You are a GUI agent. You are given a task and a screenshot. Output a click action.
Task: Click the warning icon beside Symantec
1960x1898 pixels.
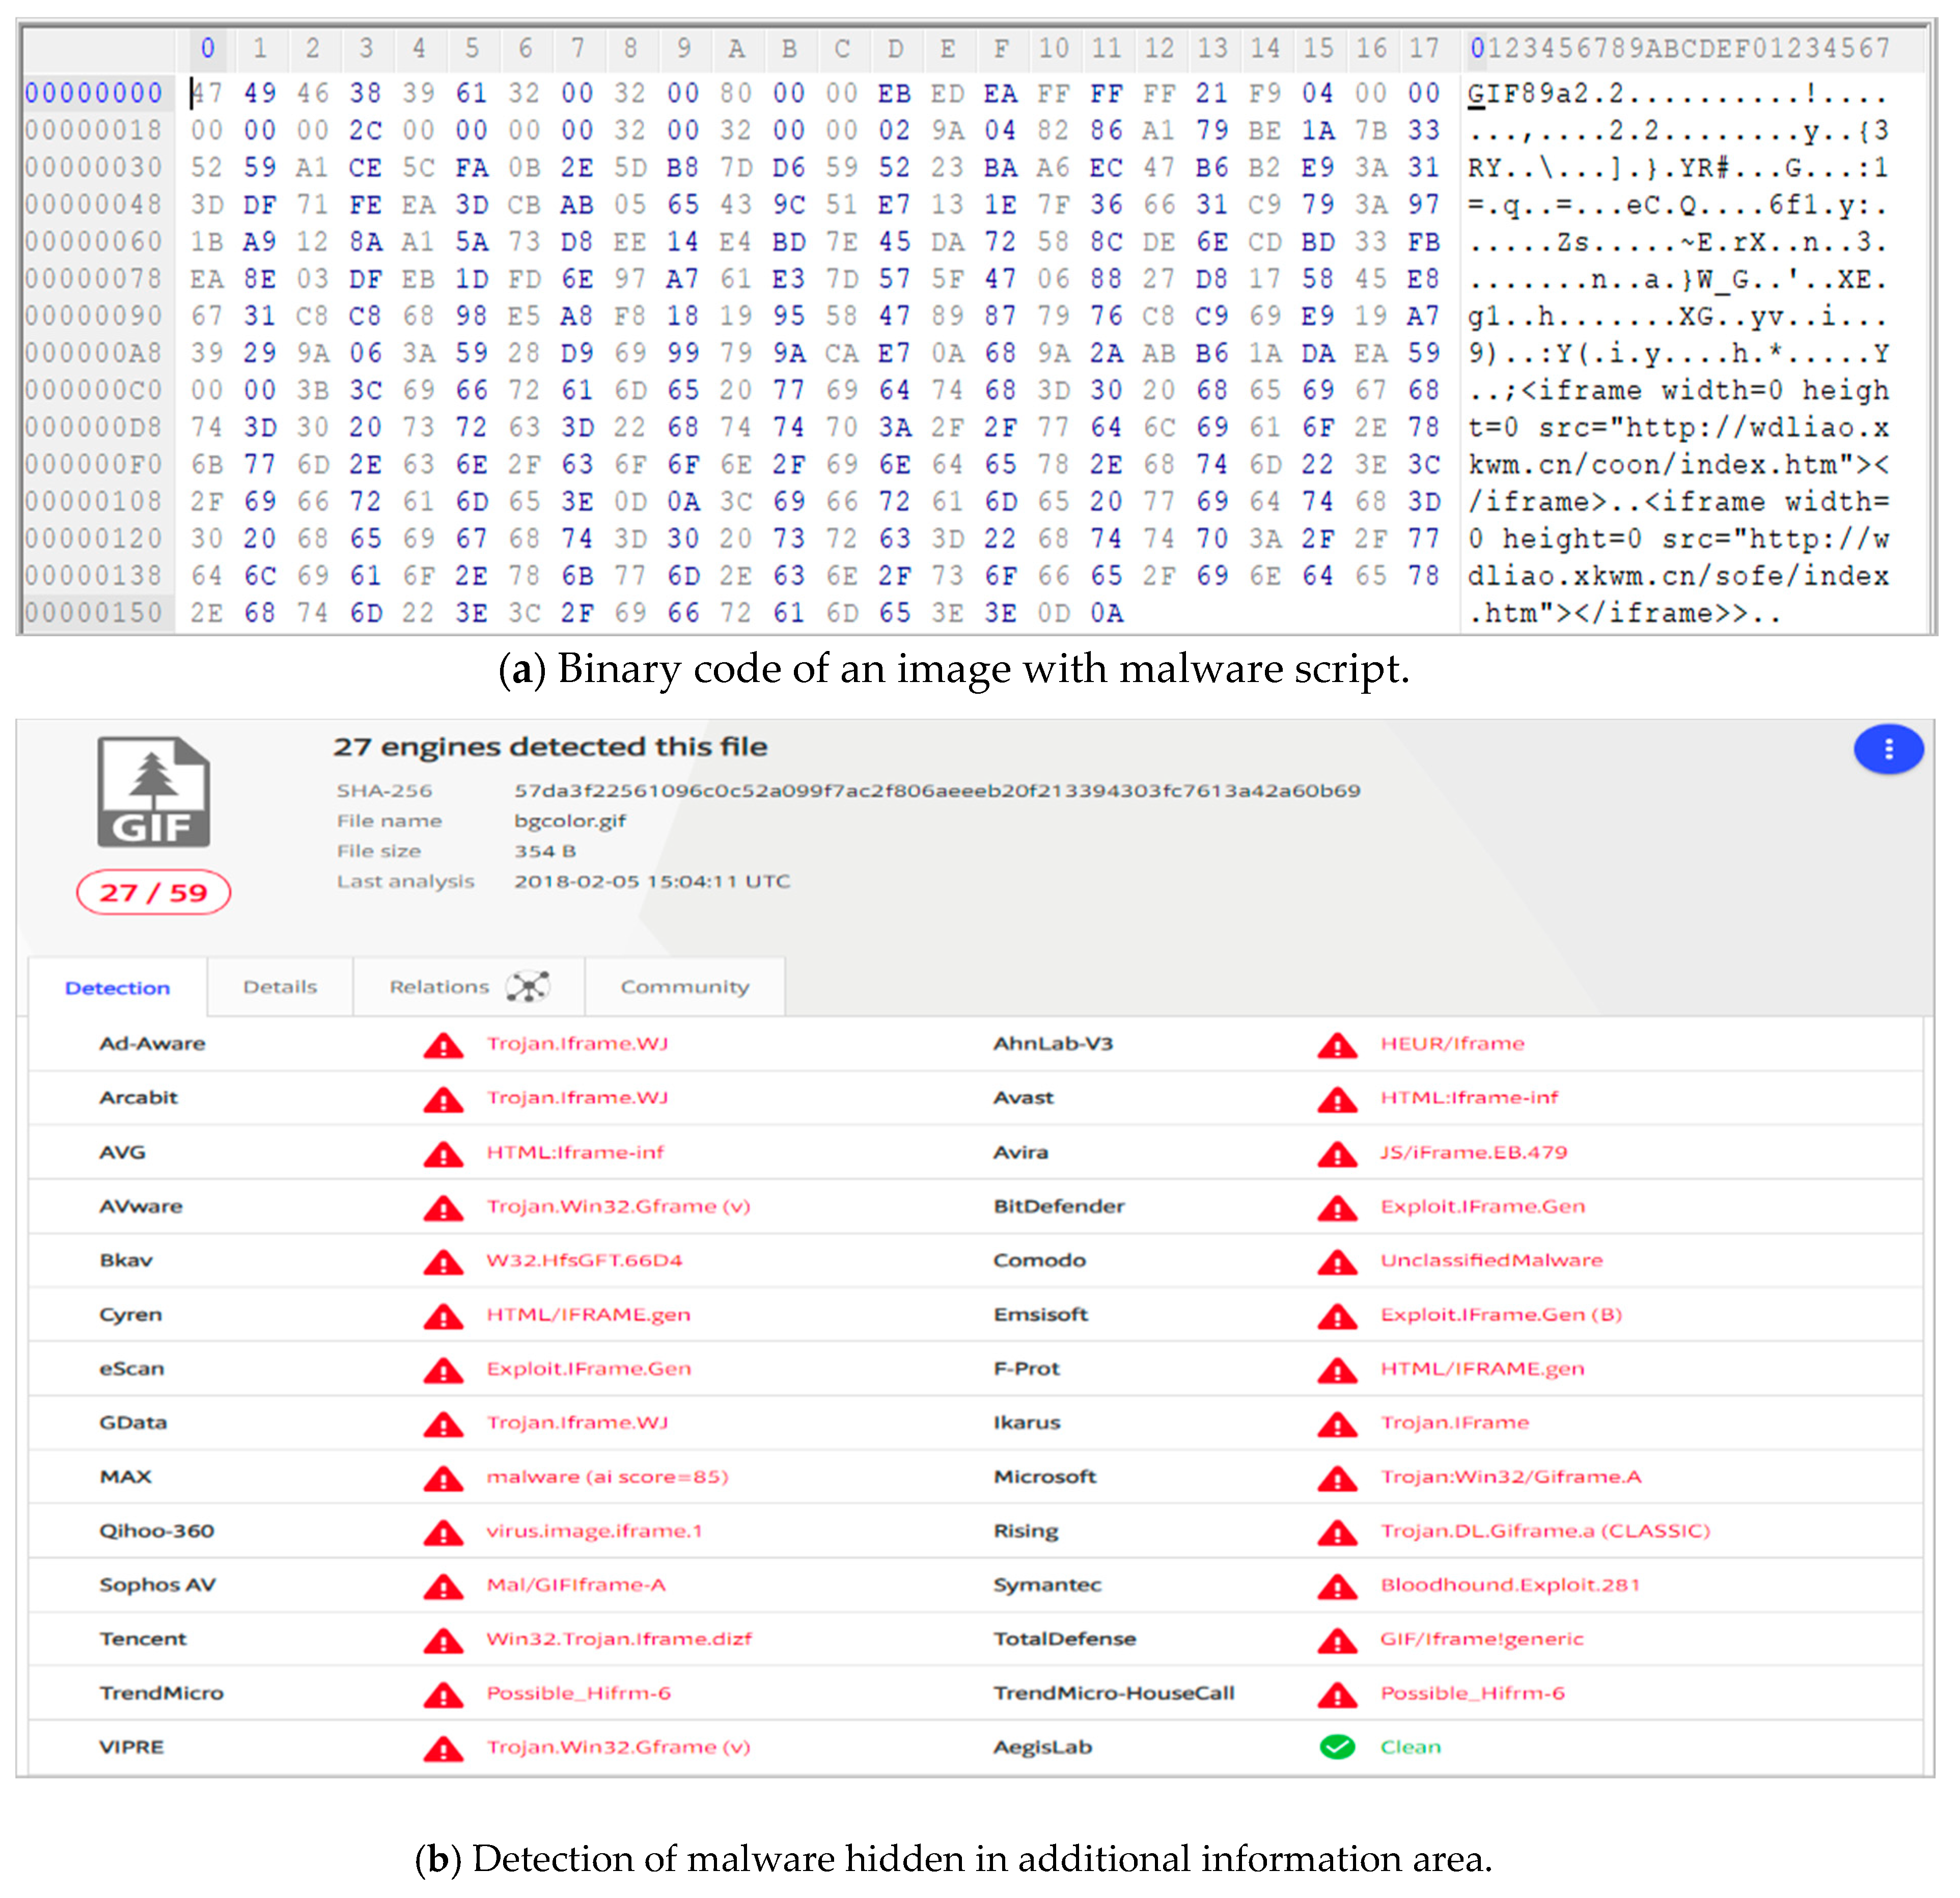[1337, 1585]
